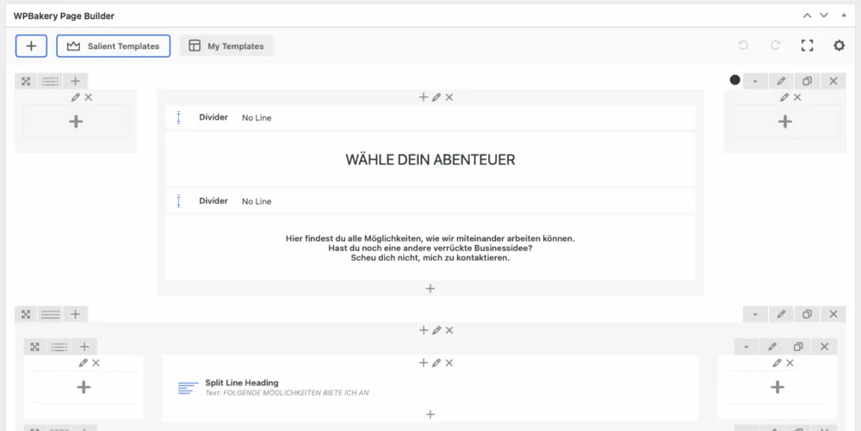This screenshot has height=431, width=861.
Task: Toggle the first row's dropdown arrow
Action: pos(755,81)
